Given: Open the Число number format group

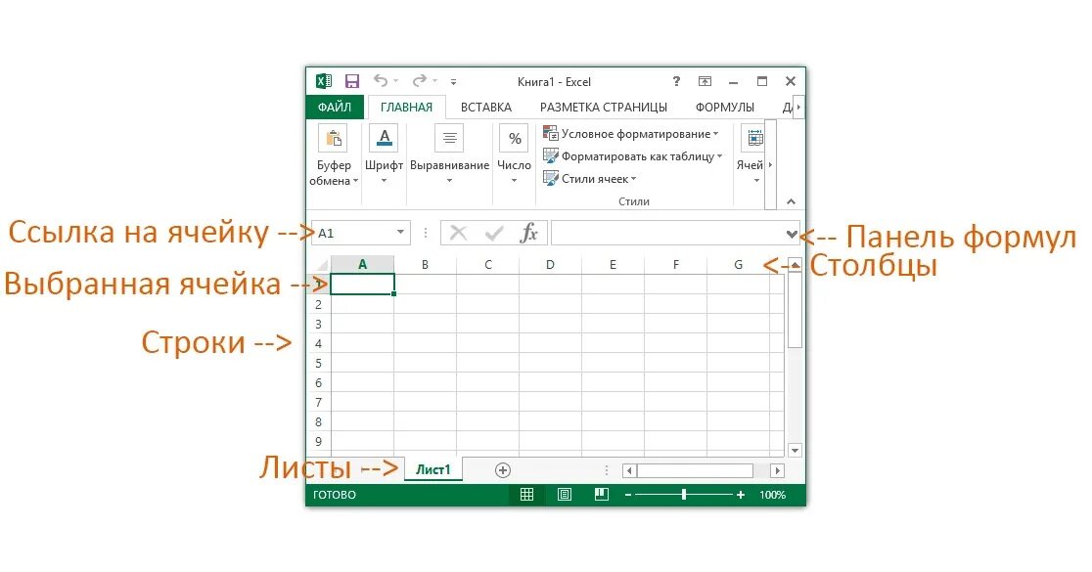Looking at the screenshot, I should tap(514, 155).
